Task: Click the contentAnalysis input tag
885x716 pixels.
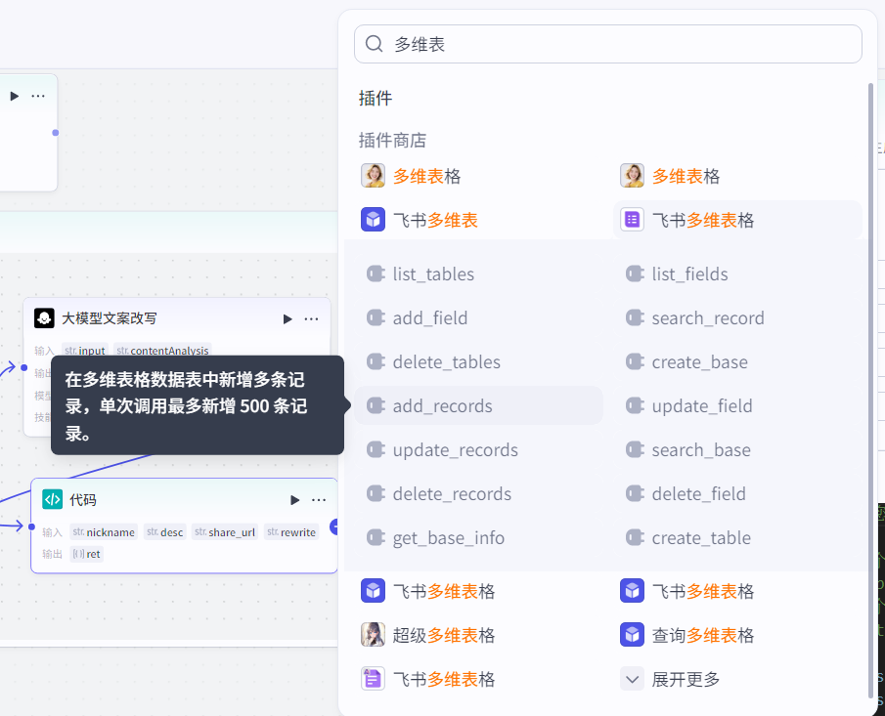Action: click(162, 350)
